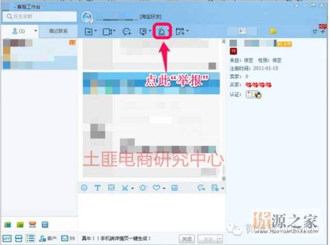Send a window shake with bell icon
The image size is (330, 245).
click(143, 188)
